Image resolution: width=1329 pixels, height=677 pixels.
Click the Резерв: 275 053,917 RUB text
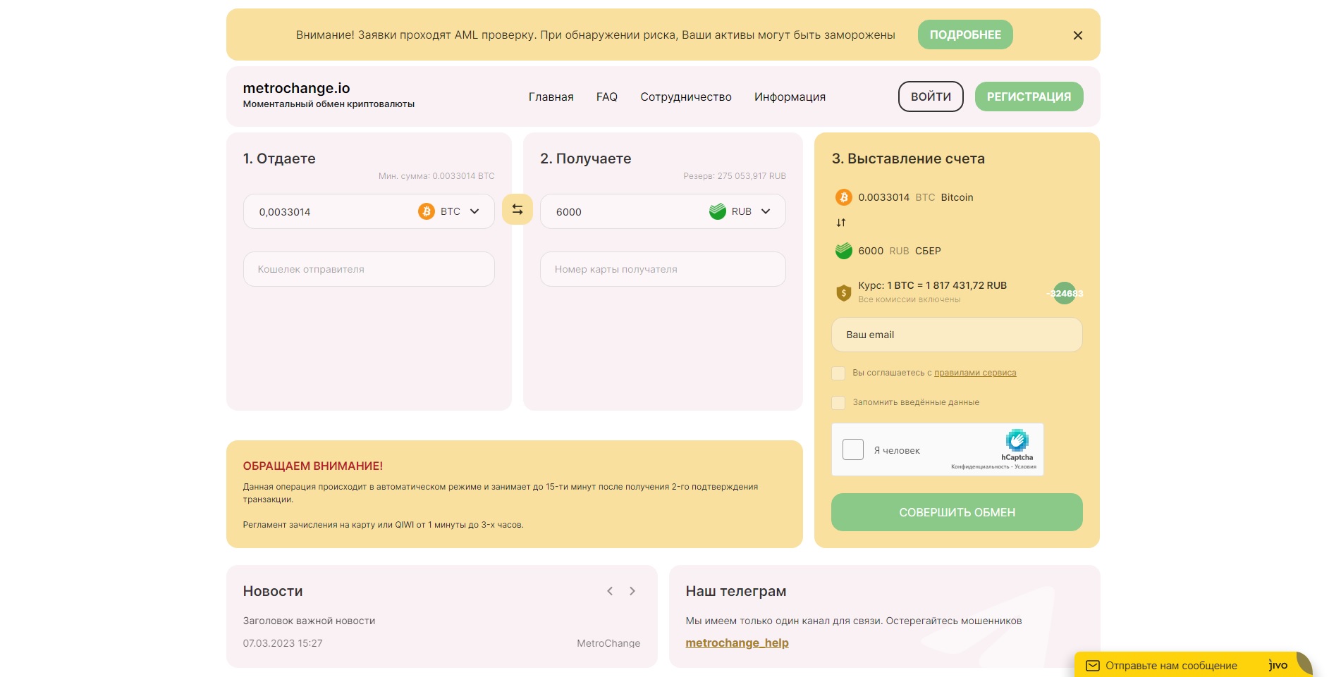(x=735, y=176)
